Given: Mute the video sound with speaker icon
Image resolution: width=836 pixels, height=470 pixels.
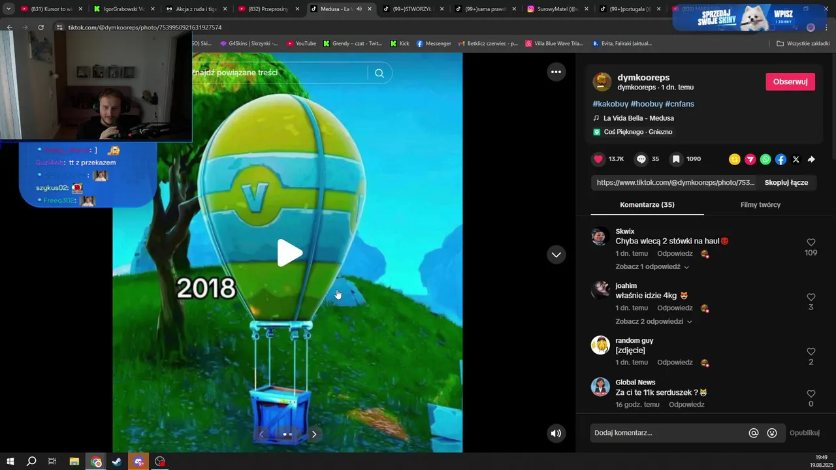Looking at the screenshot, I should 556,433.
